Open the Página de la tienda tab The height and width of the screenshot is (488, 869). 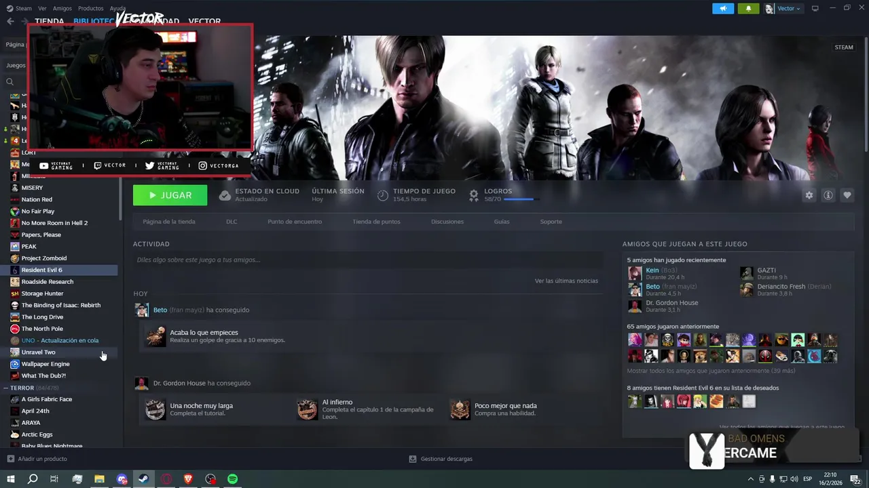[169, 222]
